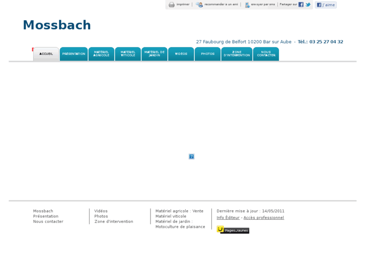Click the printer icon
The width and height of the screenshot is (366, 274).
coord(172,5)
